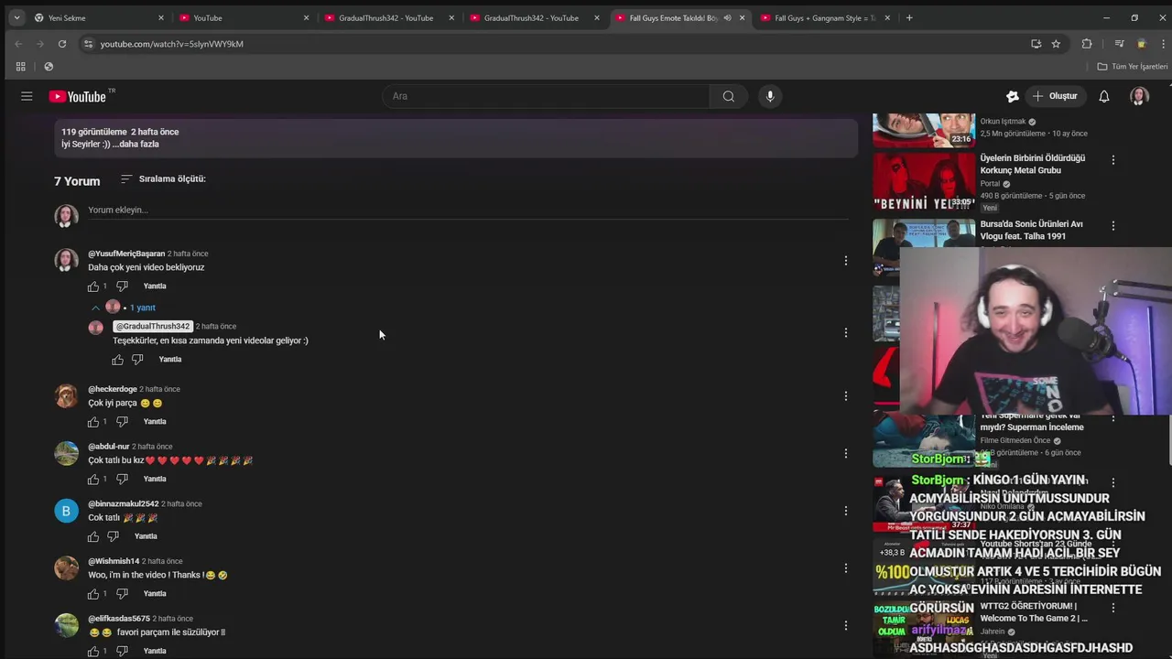Image resolution: width=1172 pixels, height=659 pixels.
Task: Mute the Fall Guys Emote tab audio
Action: 727,17
